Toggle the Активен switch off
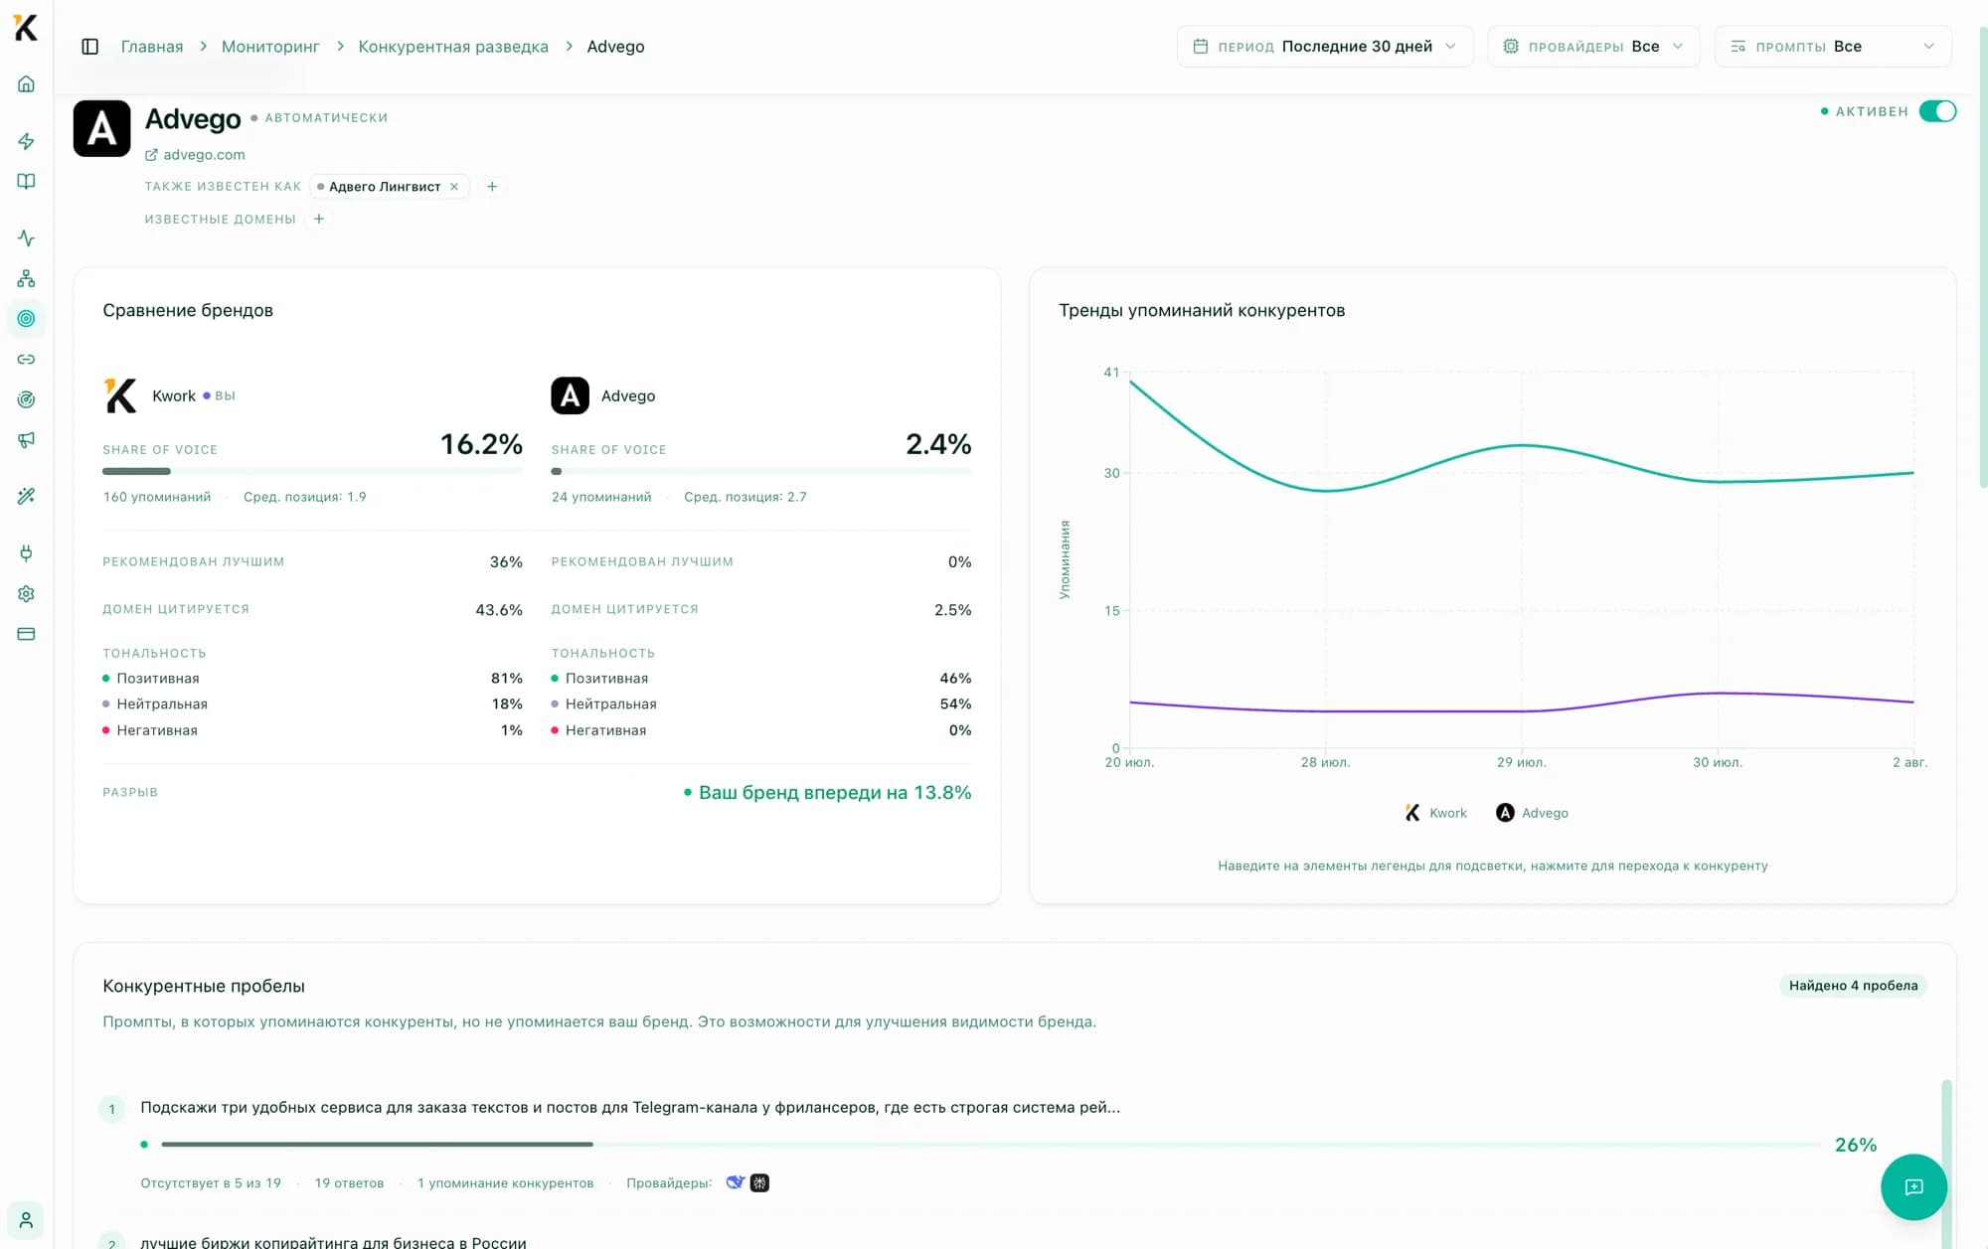The height and width of the screenshot is (1249, 1988). 1937,111
